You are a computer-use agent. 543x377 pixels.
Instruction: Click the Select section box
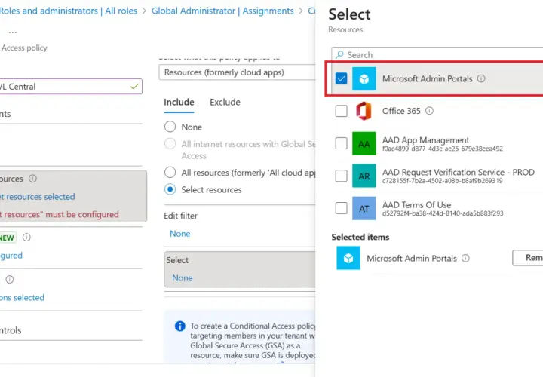(x=240, y=269)
